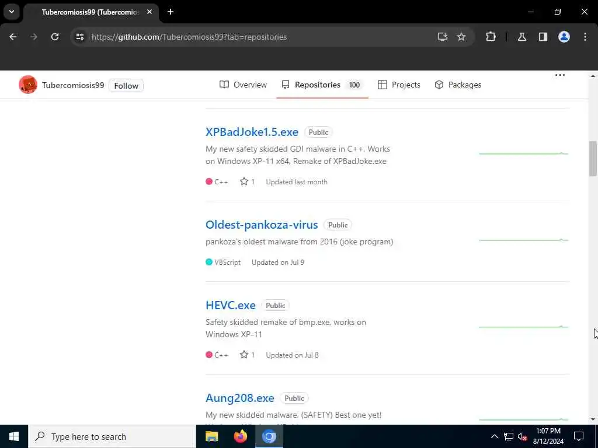Click Oldest-pankoza-virus activity sparkline

(x=524, y=240)
